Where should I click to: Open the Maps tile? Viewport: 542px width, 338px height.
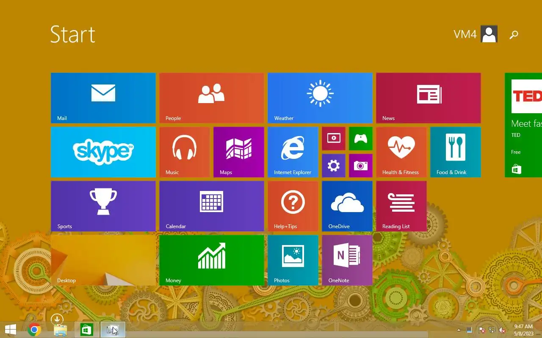239,152
